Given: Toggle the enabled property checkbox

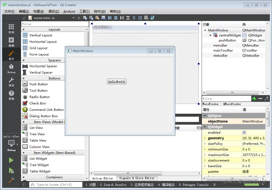Looking at the screenshot, I should [x=244, y=133].
